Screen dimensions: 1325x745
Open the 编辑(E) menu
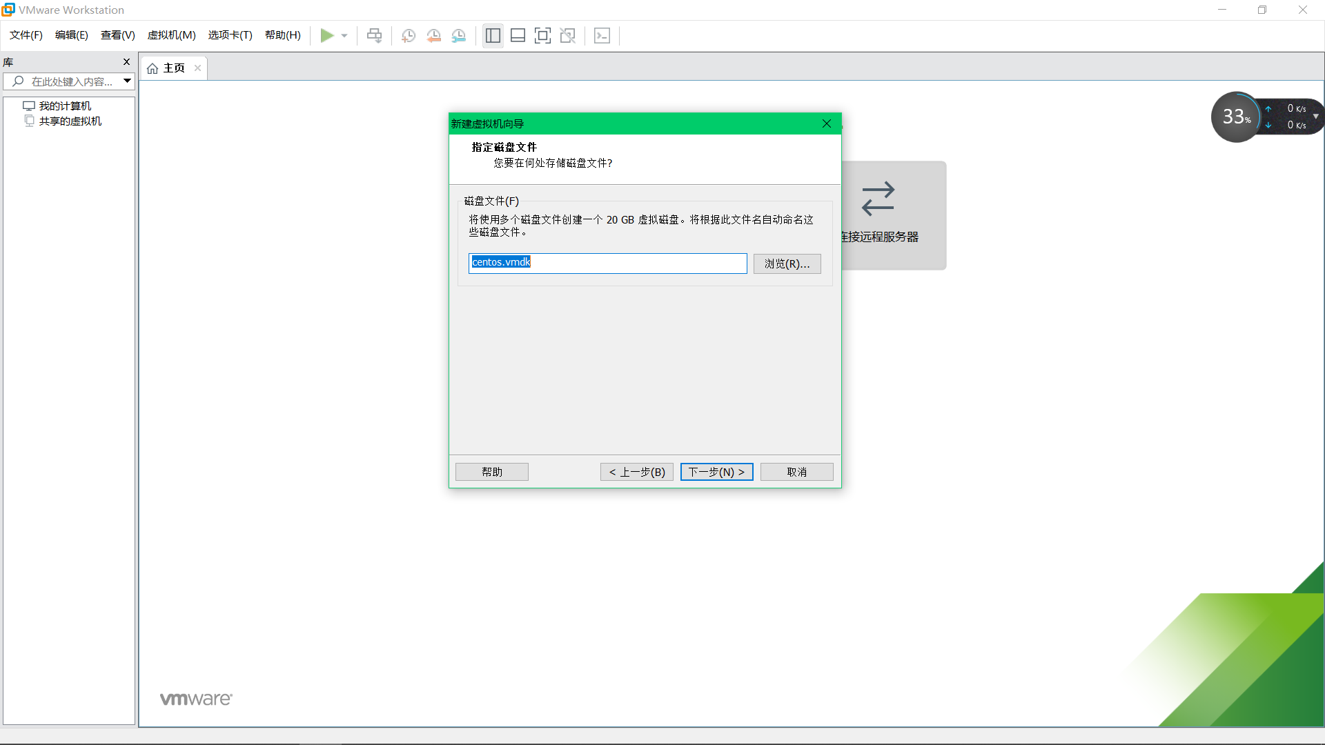pos(72,35)
